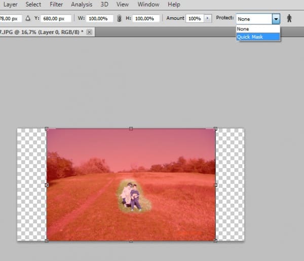Open the Layer menu
The image size is (304, 261).
pos(10,5)
